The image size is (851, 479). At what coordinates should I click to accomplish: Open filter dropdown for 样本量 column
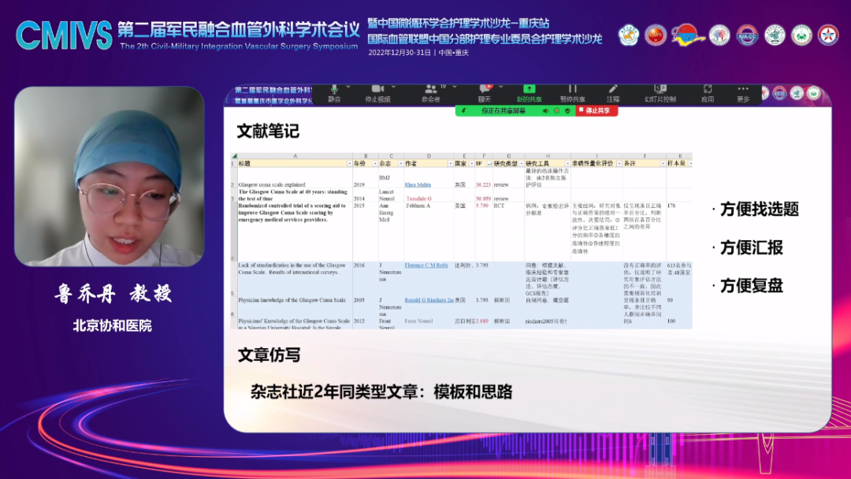[689, 163]
